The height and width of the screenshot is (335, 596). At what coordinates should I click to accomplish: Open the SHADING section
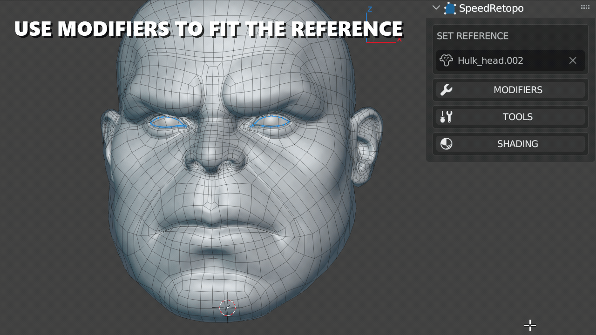coord(517,144)
